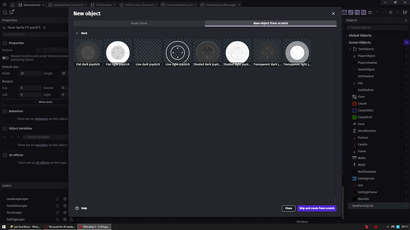Collapse the Properties section in left panel
410x230 pixels.
point(5,43)
